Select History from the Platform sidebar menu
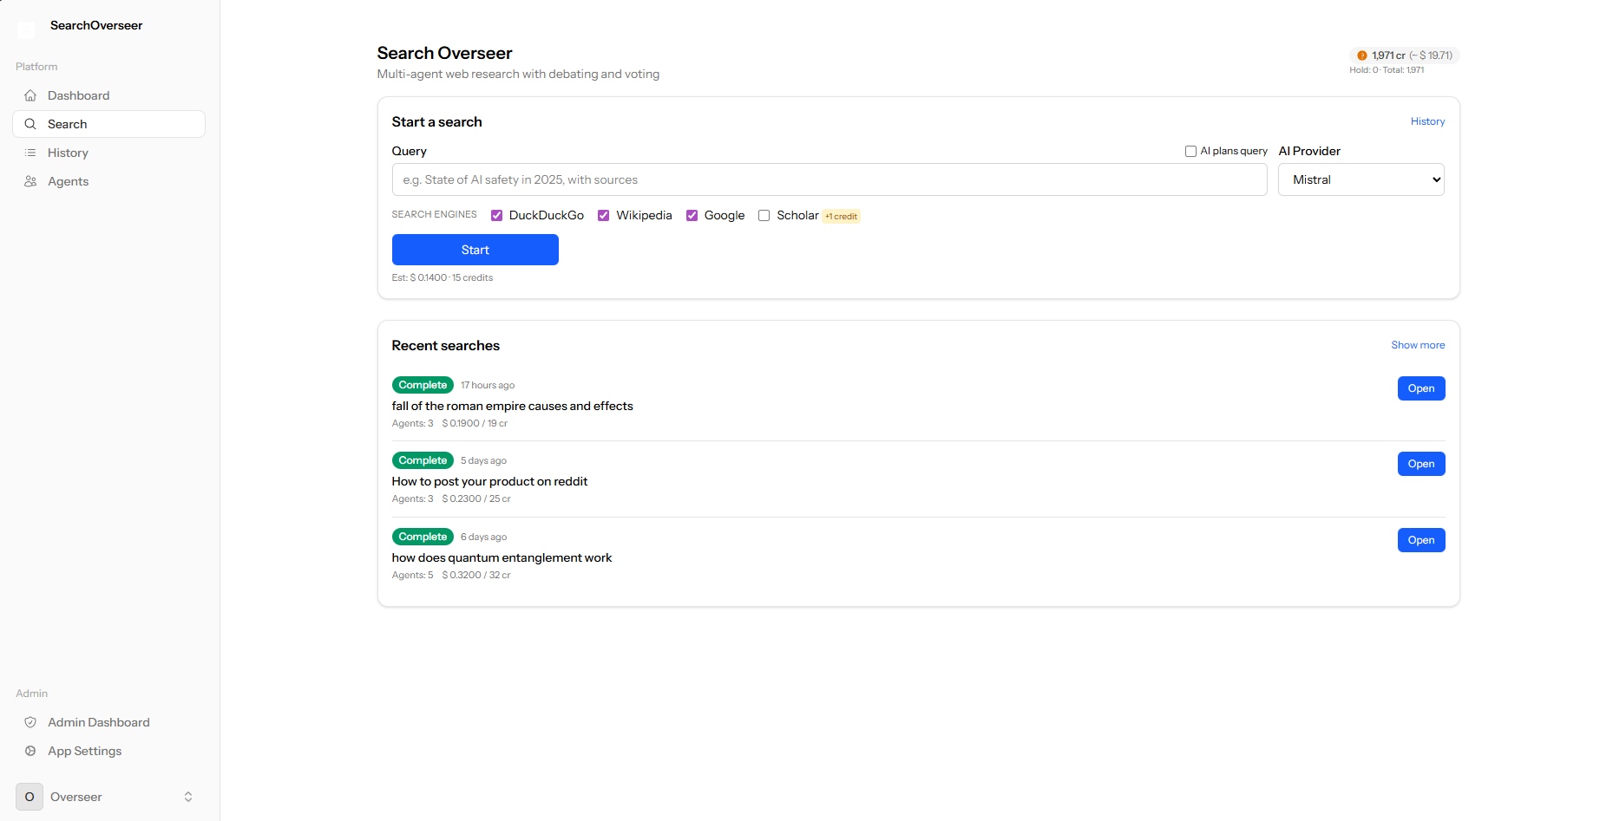 [x=69, y=153]
